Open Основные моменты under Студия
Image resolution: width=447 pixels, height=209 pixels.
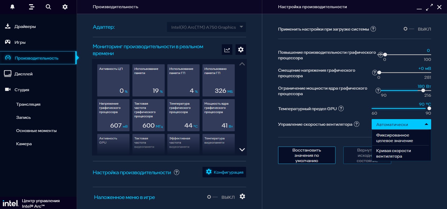click(x=36, y=130)
